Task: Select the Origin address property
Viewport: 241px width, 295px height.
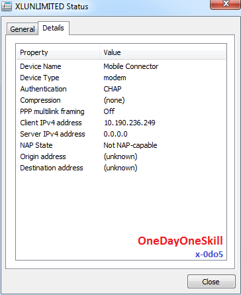Action: click(x=43, y=156)
